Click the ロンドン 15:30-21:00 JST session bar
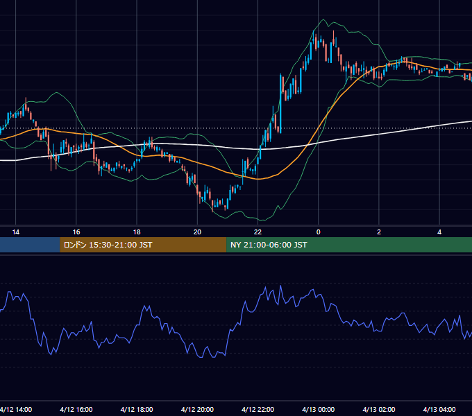Image resolution: width=472 pixels, height=416 pixels. coord(143,245)
